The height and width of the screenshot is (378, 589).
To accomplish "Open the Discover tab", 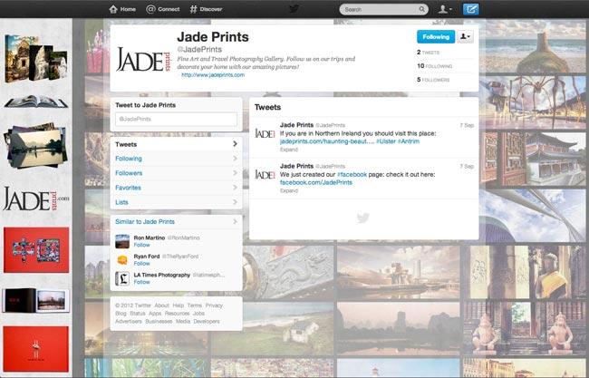I will click(206, 9).
